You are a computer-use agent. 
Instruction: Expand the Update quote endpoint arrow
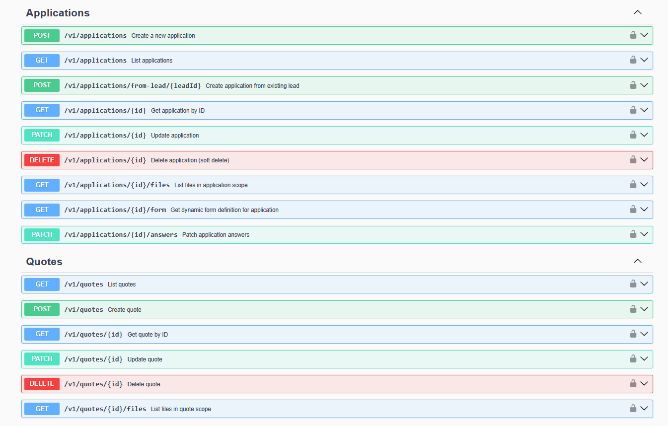[x=644, y=358]
